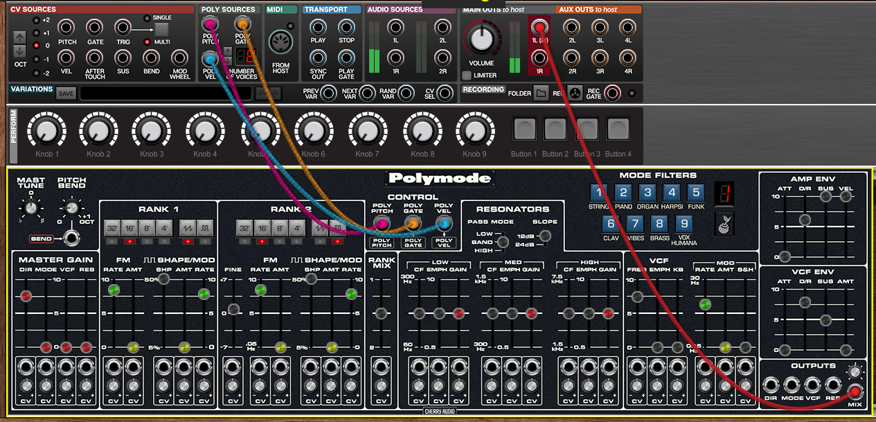Click the audio source 2R jack

coord(443,58)
